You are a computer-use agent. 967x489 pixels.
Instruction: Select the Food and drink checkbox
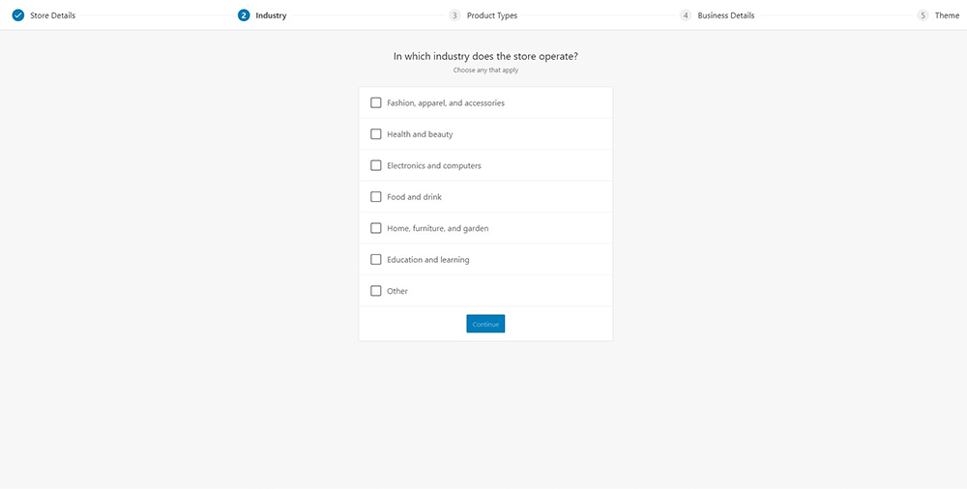point(376,197)
